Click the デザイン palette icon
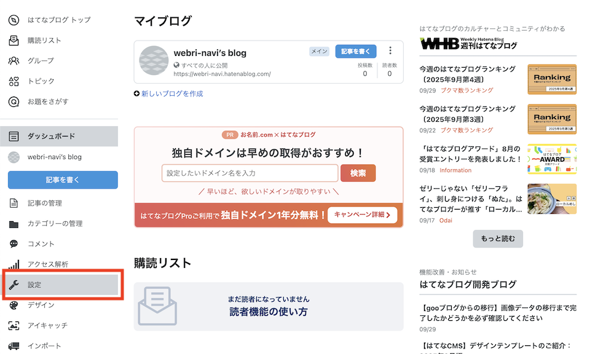The height and width of the screenshot is (354, 590). pos(14,305)
